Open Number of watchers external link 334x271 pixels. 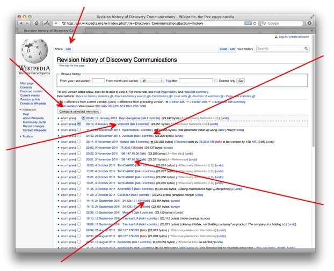[206, 96]
